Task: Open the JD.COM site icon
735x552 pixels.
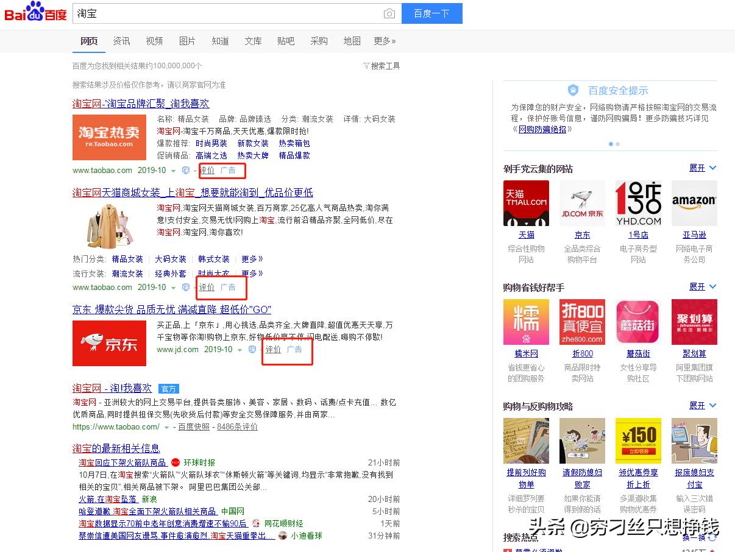Action: point(582,203)
